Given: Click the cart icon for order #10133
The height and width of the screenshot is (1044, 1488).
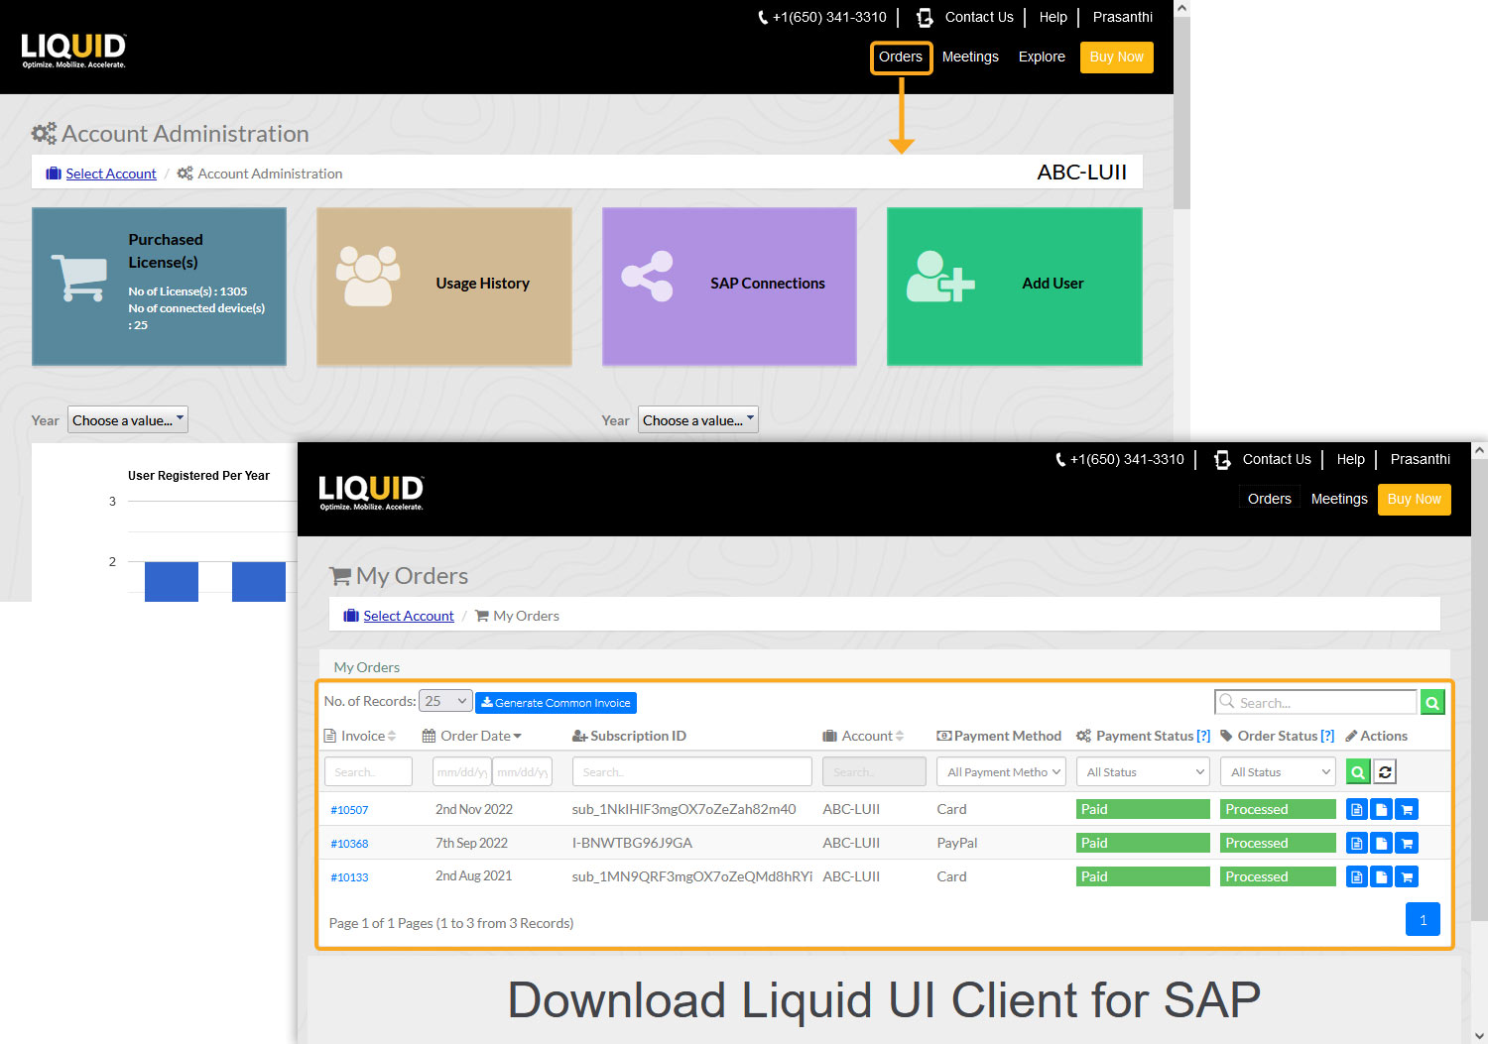Looking at the screenshot, I should click(x=1406, y=876).
